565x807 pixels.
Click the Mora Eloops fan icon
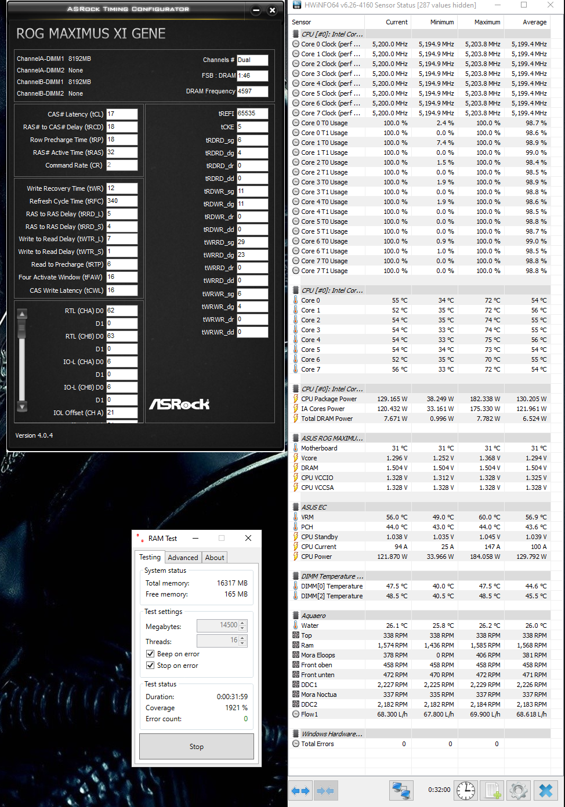pyautogui.click(x=296, y=655)
